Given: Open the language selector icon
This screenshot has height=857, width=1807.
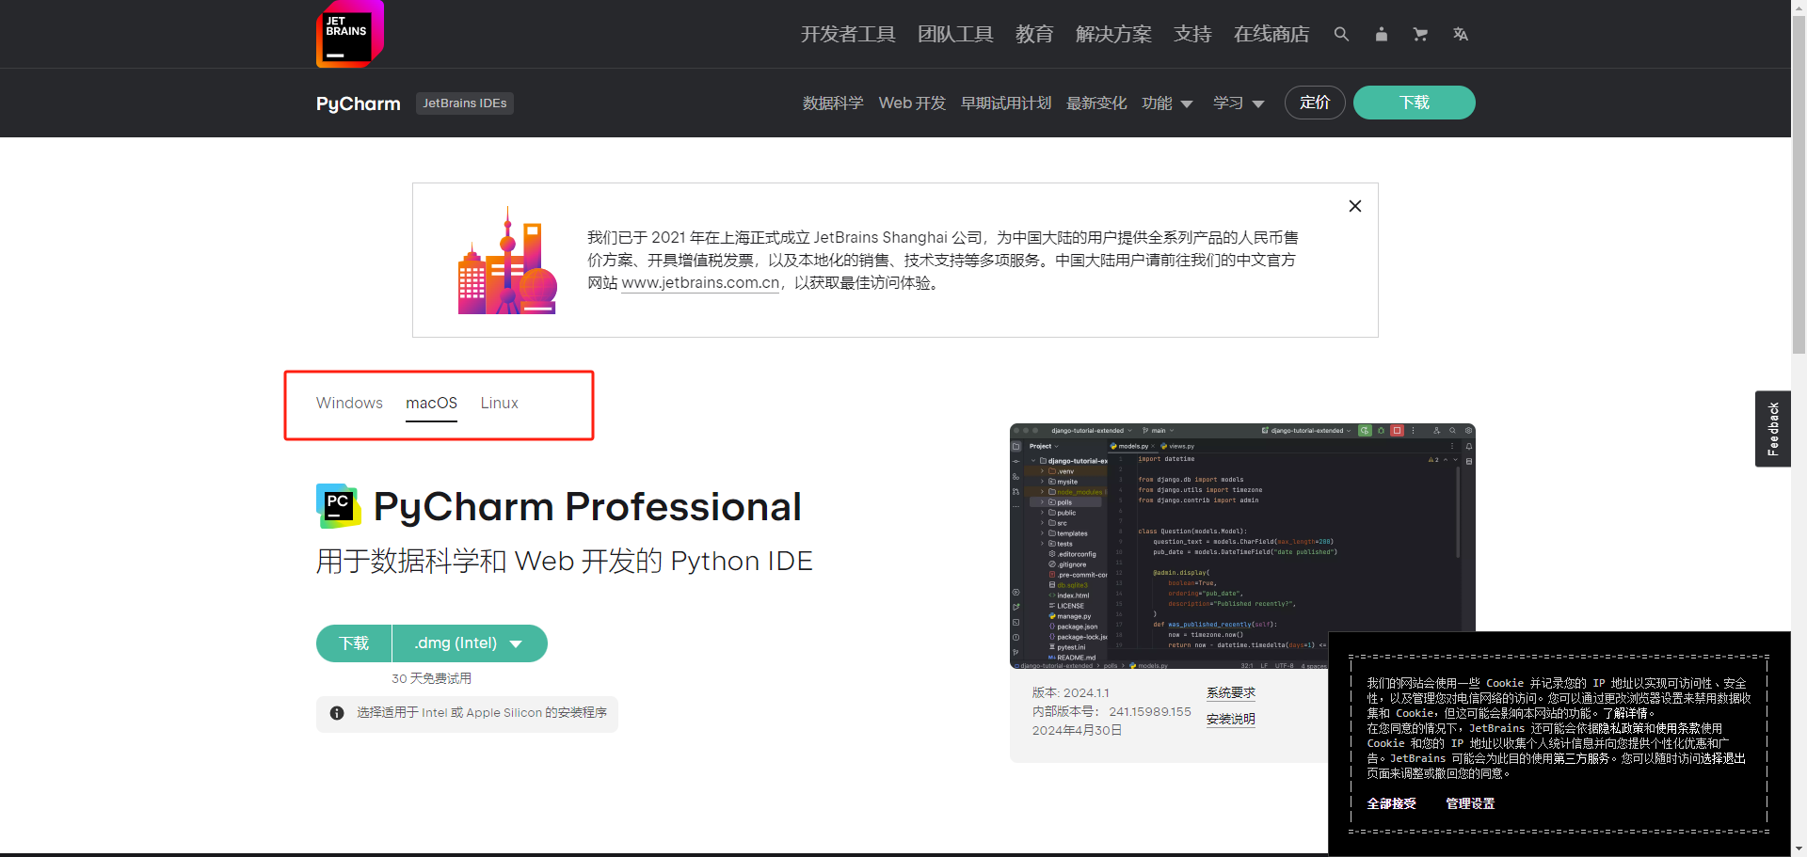Looking at the screenshot, I should tap(1460, 34).
